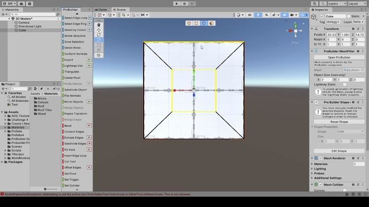Viewport: 369px width, 207px height.
Task: Select the Rect transform tool
Action: [99, 45]
